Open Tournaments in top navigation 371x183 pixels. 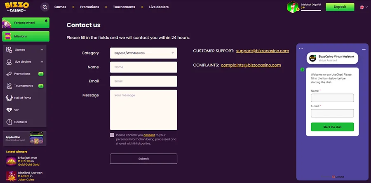coord(124,7)
